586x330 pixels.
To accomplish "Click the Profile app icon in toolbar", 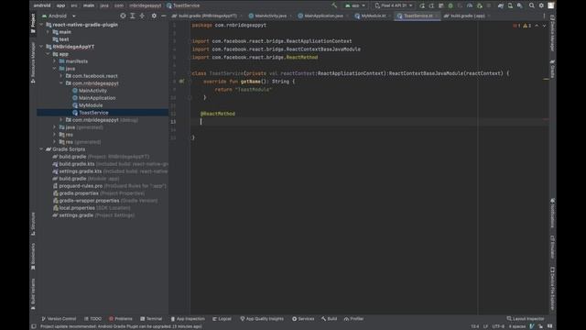I will point(470,5).
